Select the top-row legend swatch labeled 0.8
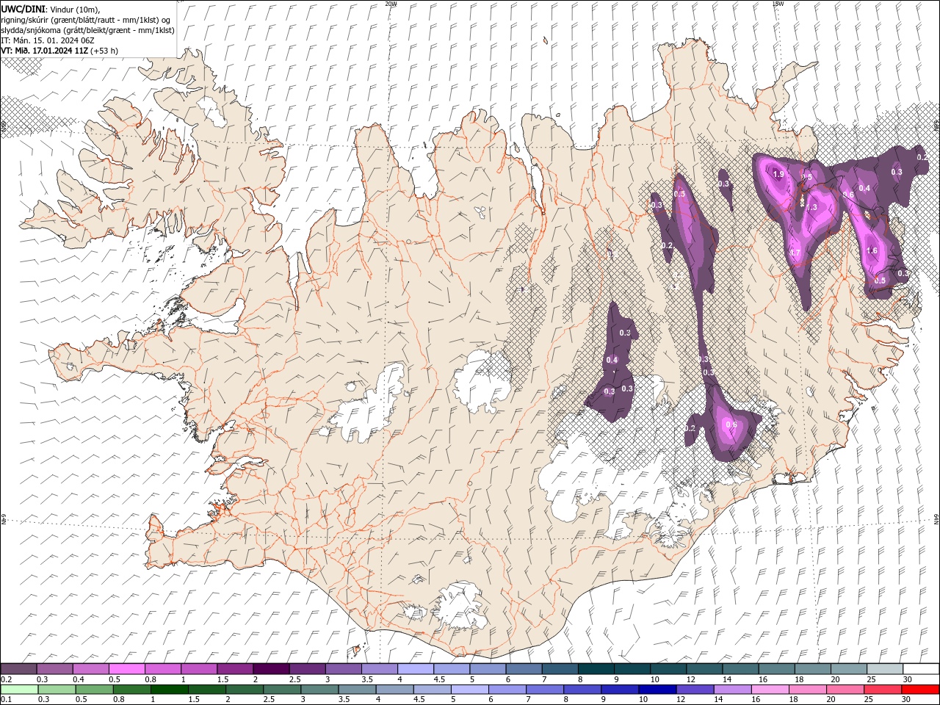 click(x=162, y=669)
